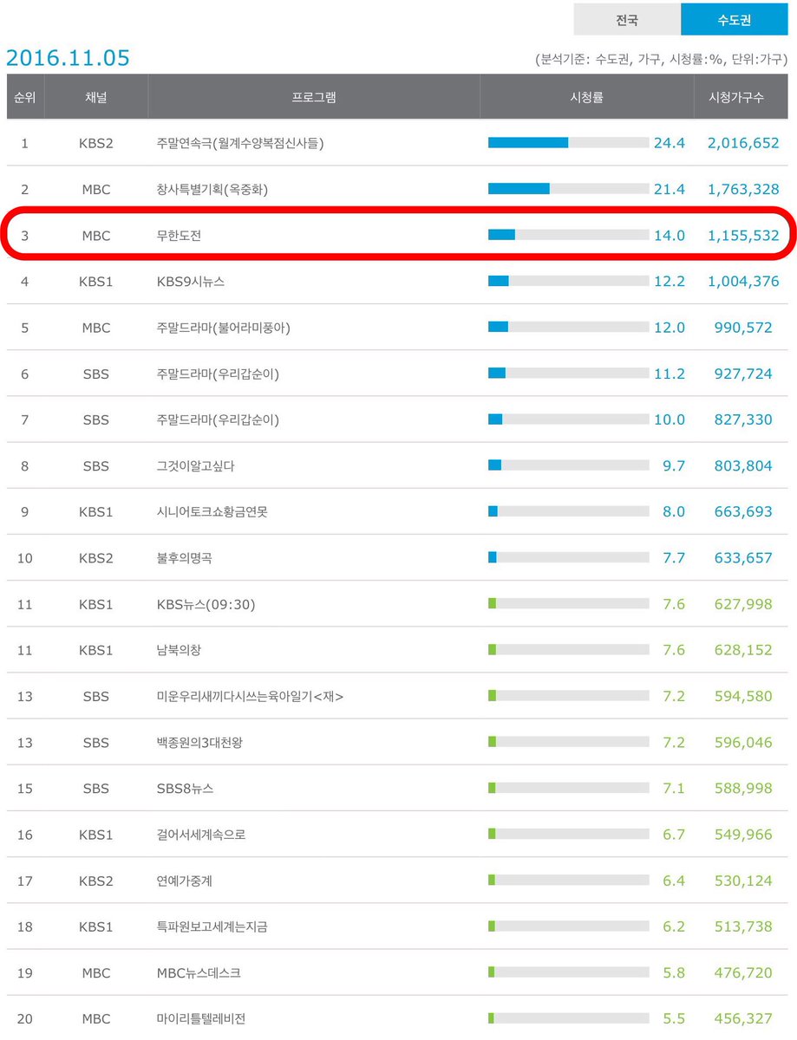The image size is (797, 1040).
Task: Click the 24.4 rating bar
Action: pyautogui.click(x=568, y=143)
